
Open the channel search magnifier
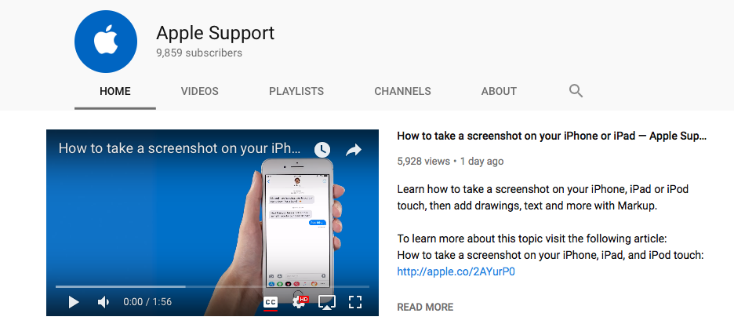[576, 91]
